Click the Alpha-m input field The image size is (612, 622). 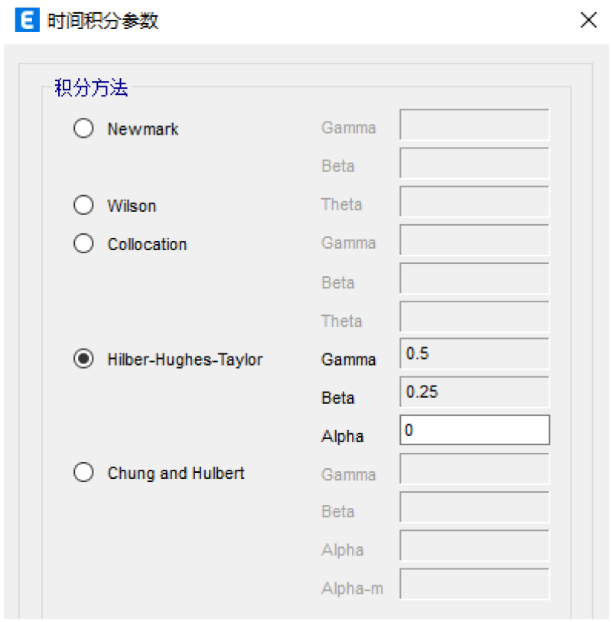point(476,588)
